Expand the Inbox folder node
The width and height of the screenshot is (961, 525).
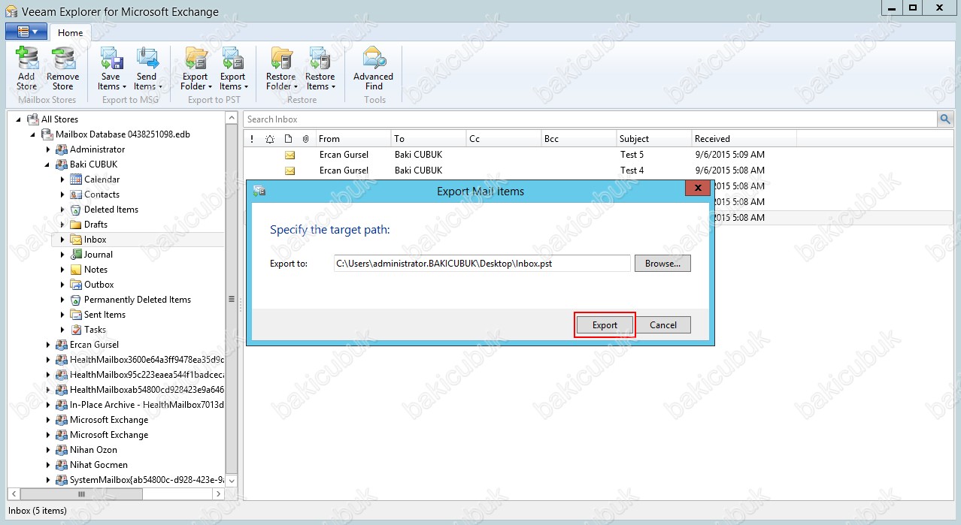tap(62, 240)
